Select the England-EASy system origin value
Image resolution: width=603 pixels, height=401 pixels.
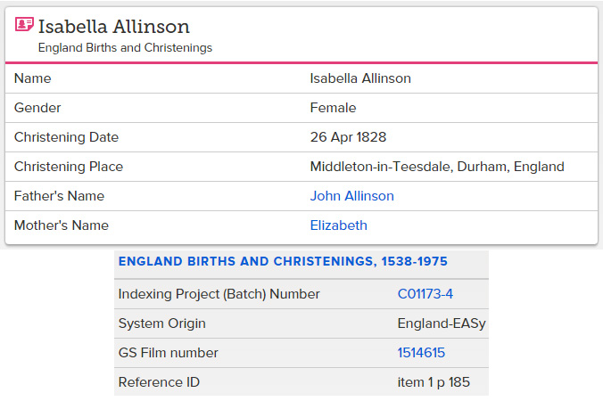[442, 323]
